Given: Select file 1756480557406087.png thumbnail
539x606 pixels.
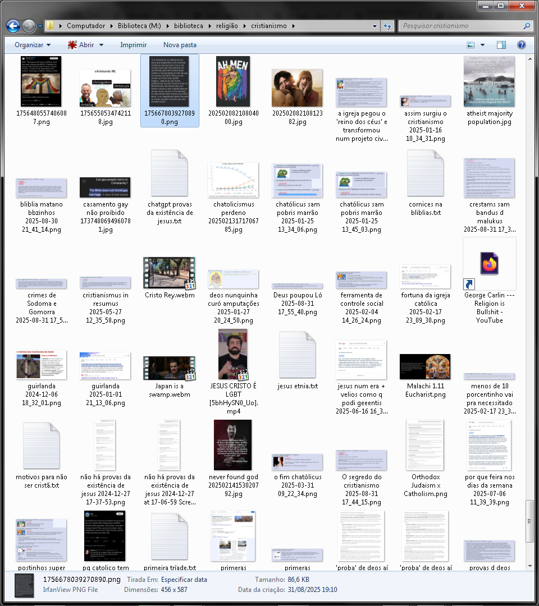Looking at the screenshot, I should pos(41,81).
